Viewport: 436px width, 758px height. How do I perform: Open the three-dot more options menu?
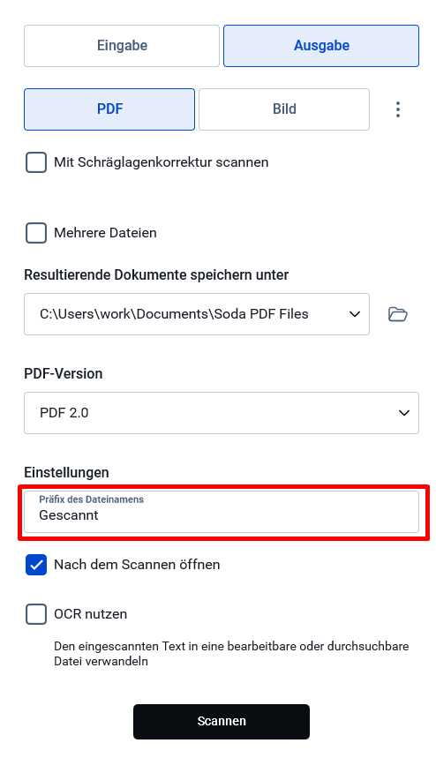tap(398, 109)
